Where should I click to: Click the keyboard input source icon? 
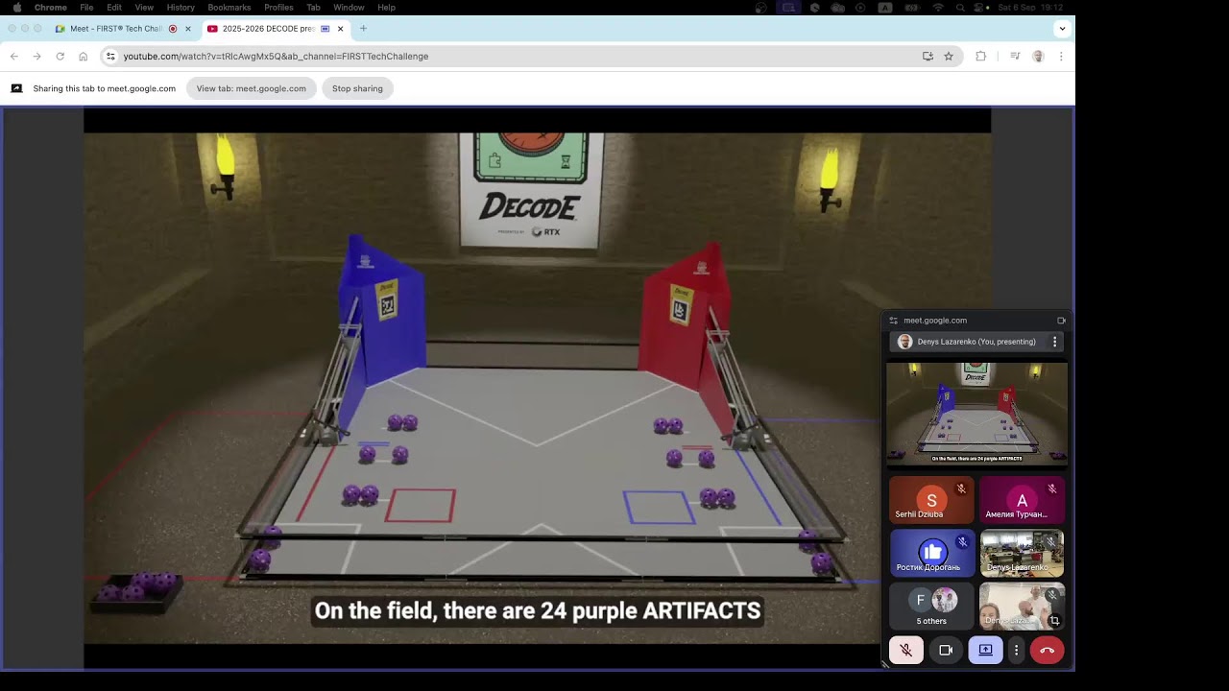[884, 8]
